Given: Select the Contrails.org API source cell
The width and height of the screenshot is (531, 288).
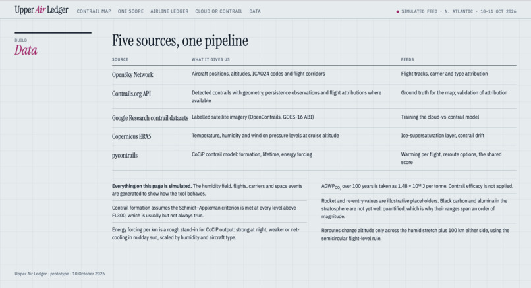Looking at the screenshot, I should coord(131,94).
